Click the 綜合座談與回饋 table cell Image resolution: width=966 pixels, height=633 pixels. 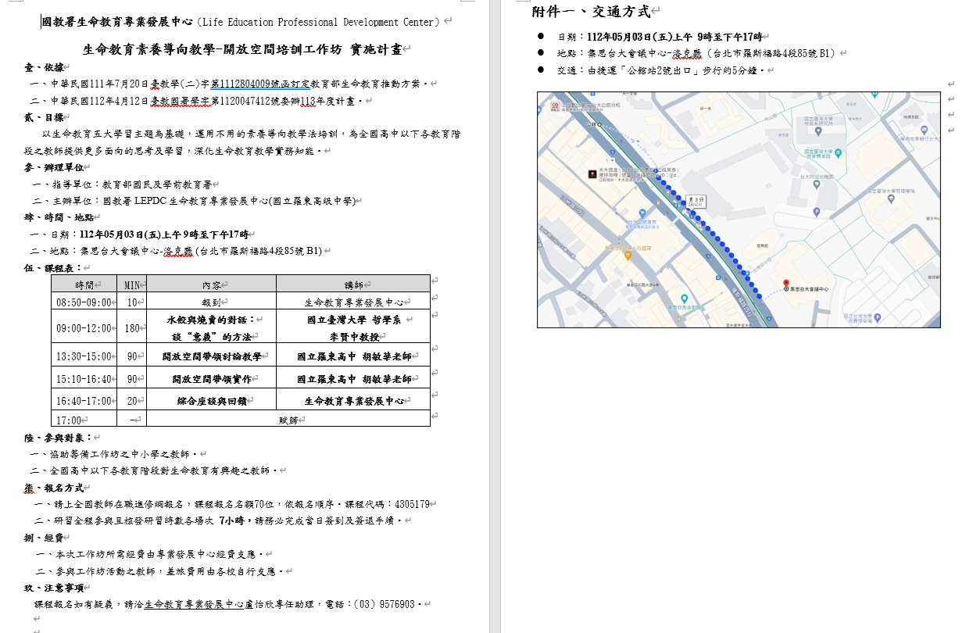tap(211, 401)
